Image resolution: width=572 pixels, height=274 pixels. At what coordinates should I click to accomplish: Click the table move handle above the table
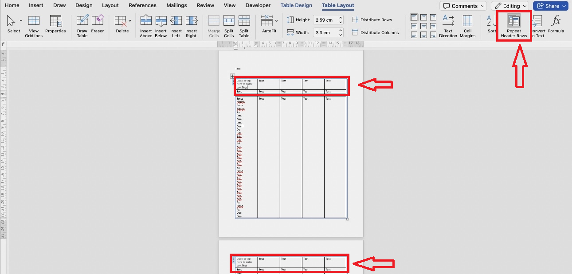(232, 76)
